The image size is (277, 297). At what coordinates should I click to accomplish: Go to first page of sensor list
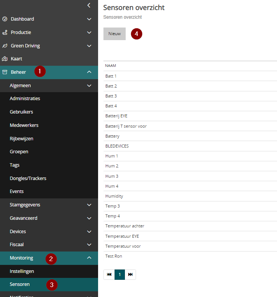pos(109,274)
